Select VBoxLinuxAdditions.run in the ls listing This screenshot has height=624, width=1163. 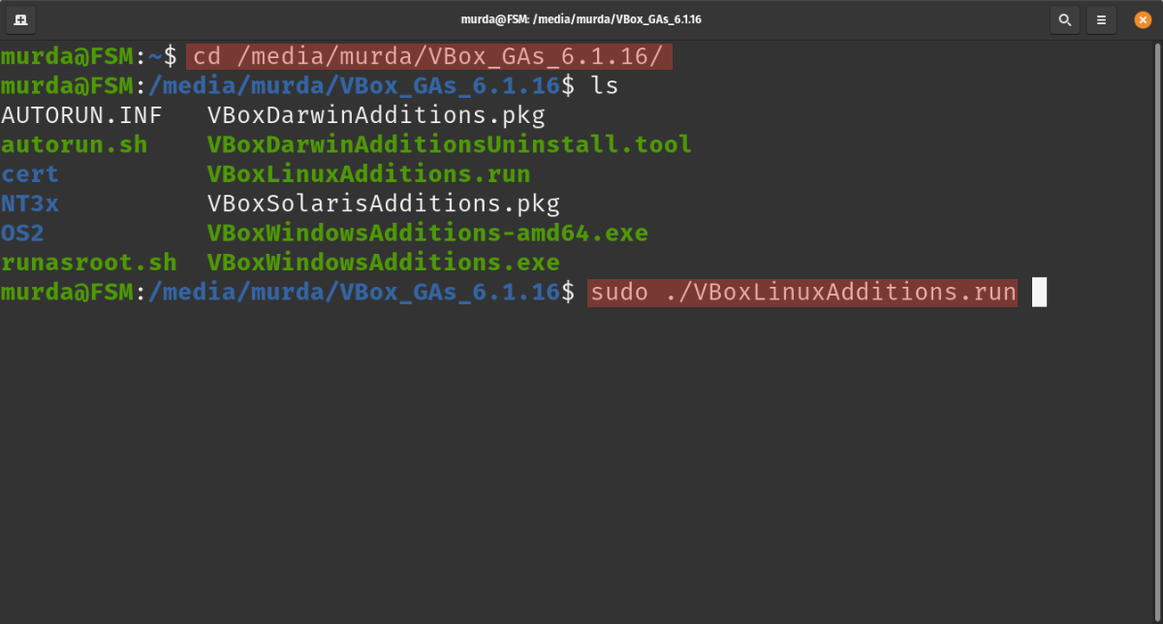point(368,174)
